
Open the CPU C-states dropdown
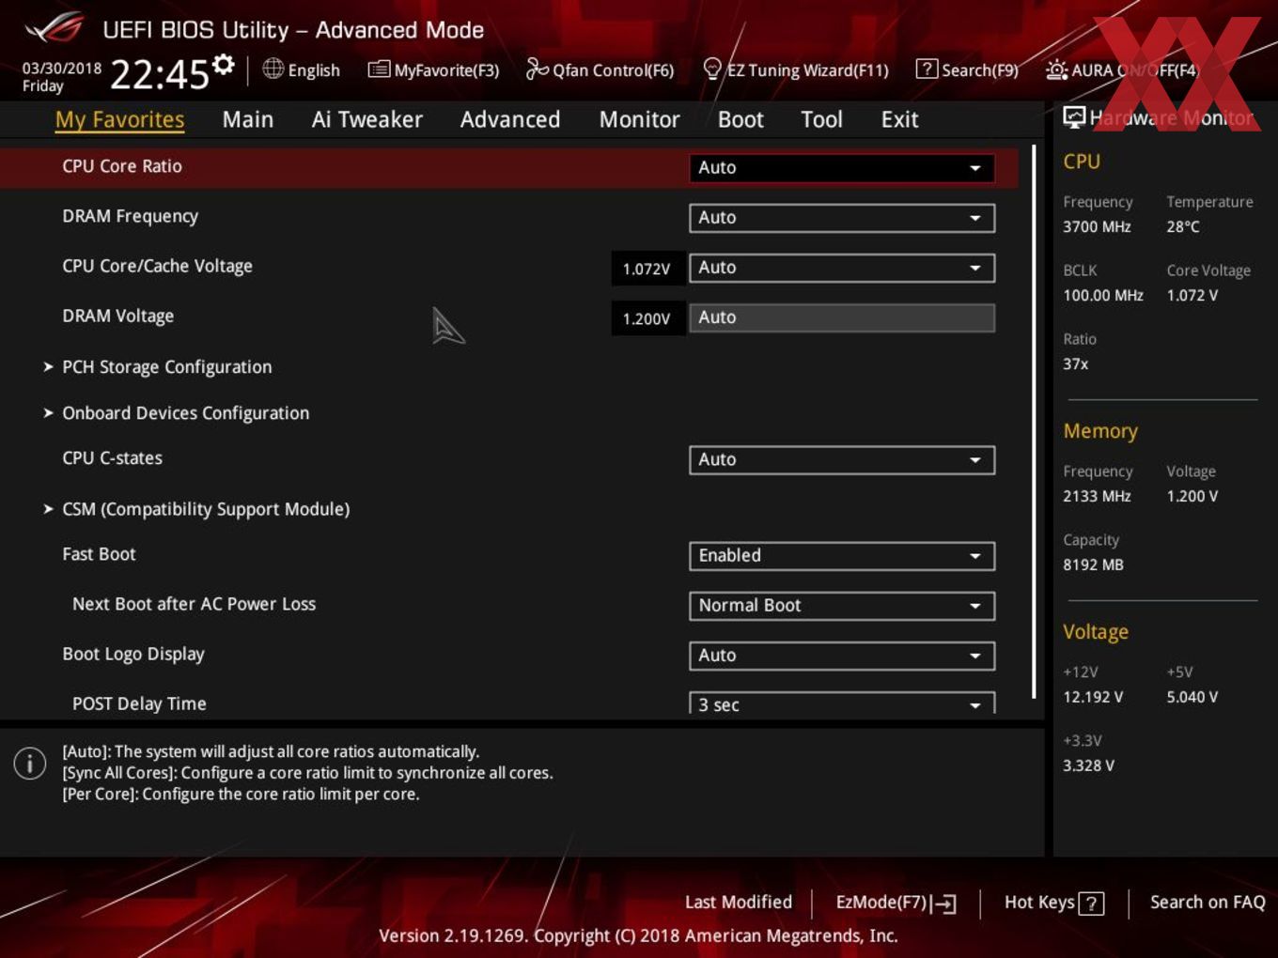(842, 460)
